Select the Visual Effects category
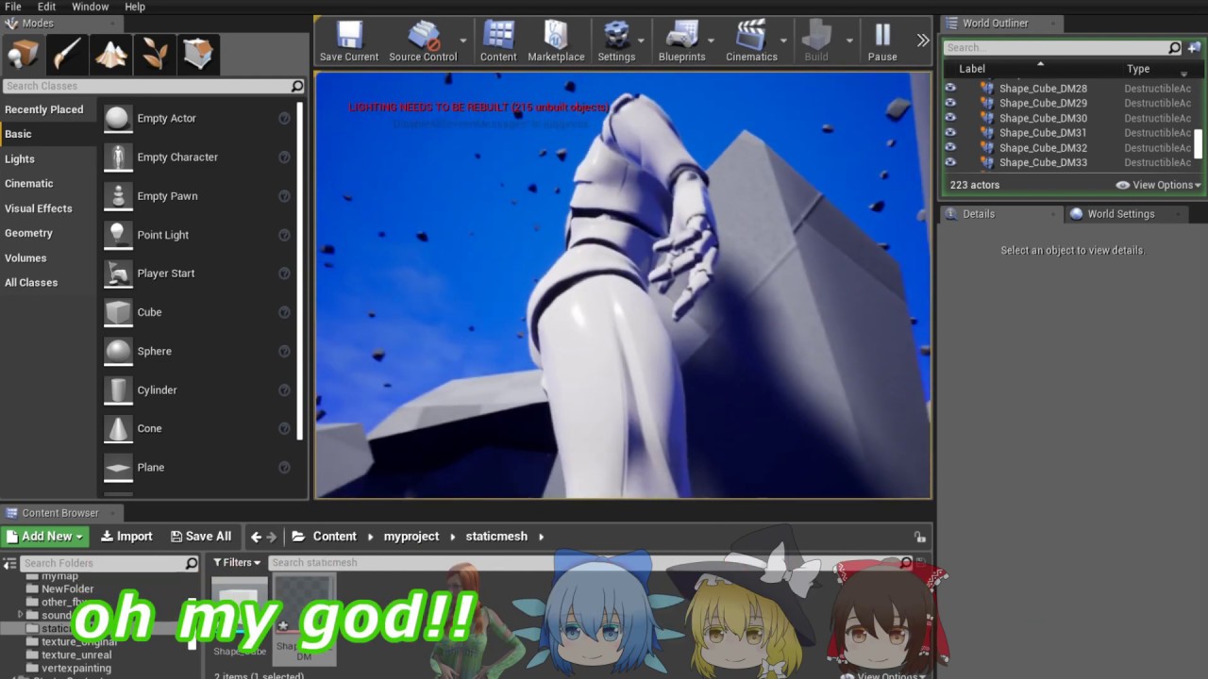The height and width of the screenshot is (679, 1208). [39, 208]
